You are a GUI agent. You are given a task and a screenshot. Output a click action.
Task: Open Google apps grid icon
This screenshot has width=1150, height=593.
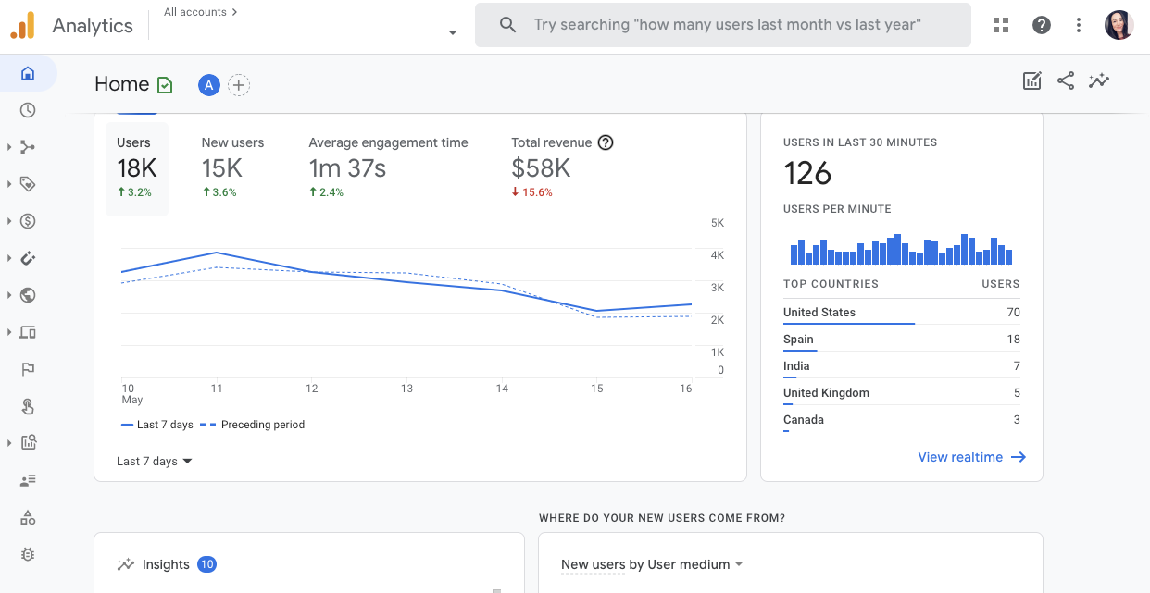(x=1001, y=25)
